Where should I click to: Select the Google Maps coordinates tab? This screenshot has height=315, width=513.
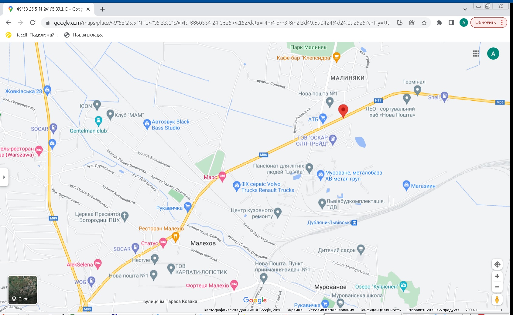[49, 9]
